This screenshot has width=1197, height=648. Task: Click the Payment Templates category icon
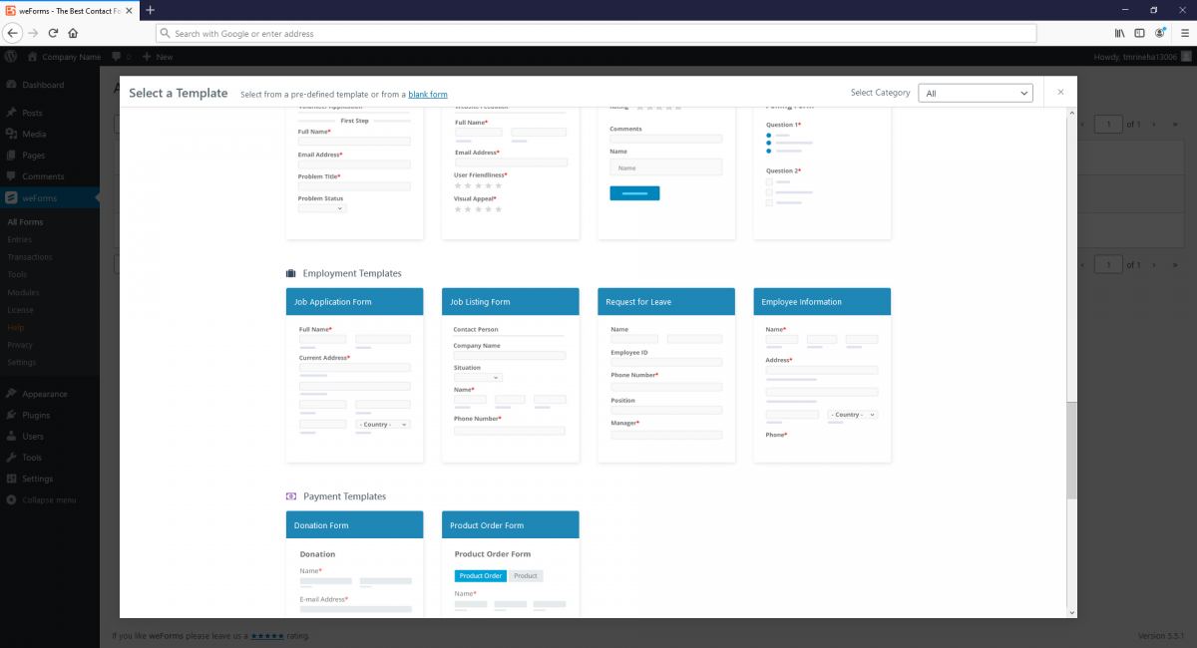290,495
